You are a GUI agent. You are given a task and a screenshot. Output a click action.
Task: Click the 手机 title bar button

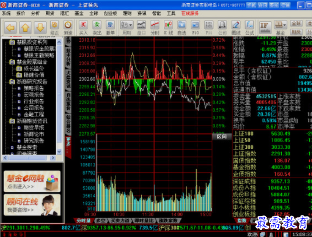click(251, 5)
